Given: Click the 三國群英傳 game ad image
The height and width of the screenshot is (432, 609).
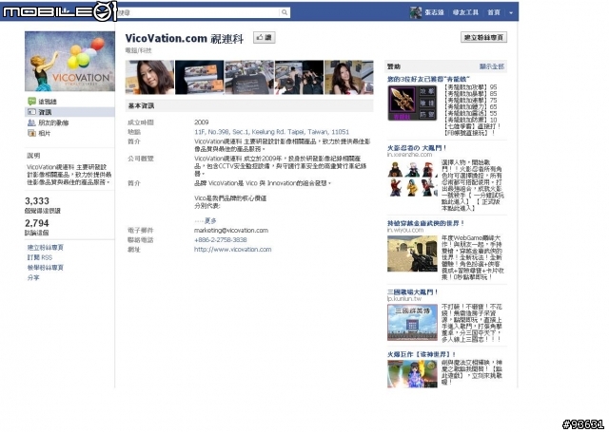Looking at the screenshot, I should point(412,323).
